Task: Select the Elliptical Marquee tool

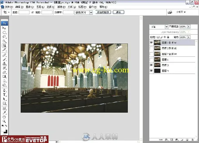Action: 4,32
